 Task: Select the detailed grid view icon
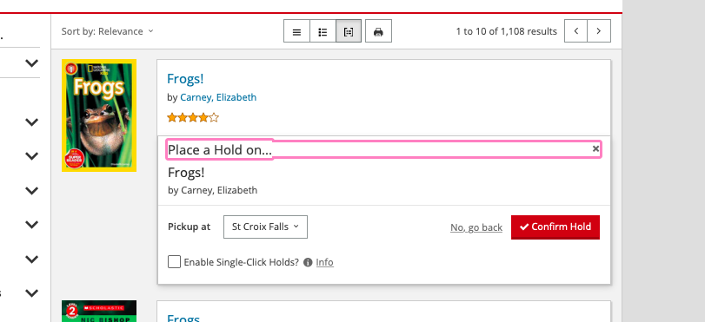click(349, 31)
